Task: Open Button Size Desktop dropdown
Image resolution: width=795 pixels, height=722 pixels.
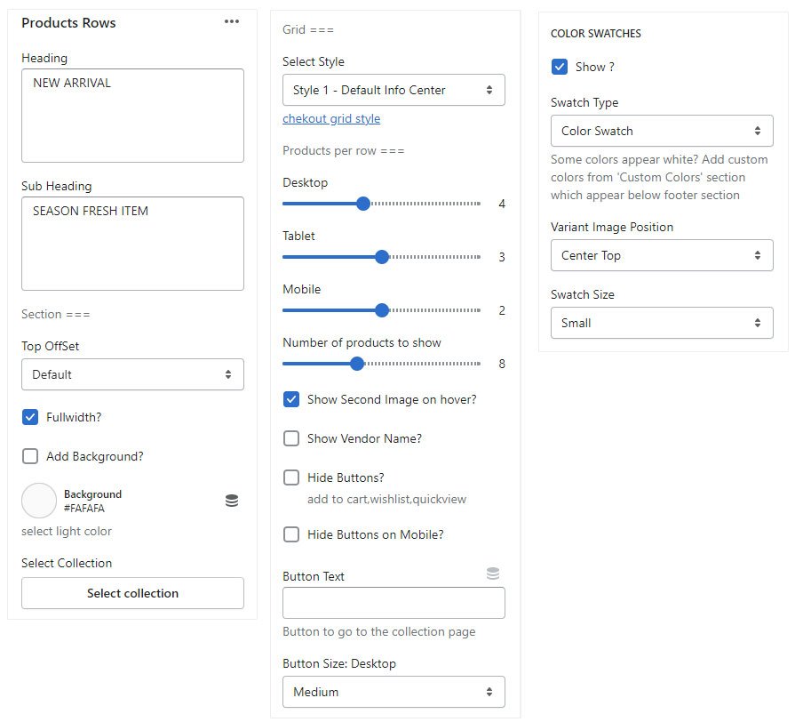Action: pyautogui.click(x=394, y=692)
